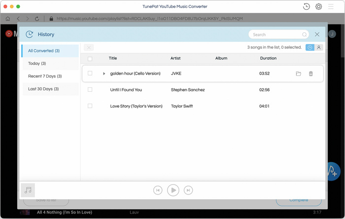This screenshot has width=345, height=219.
Task: Open the hamburger menu in the title bar
Action: point(331,6)
